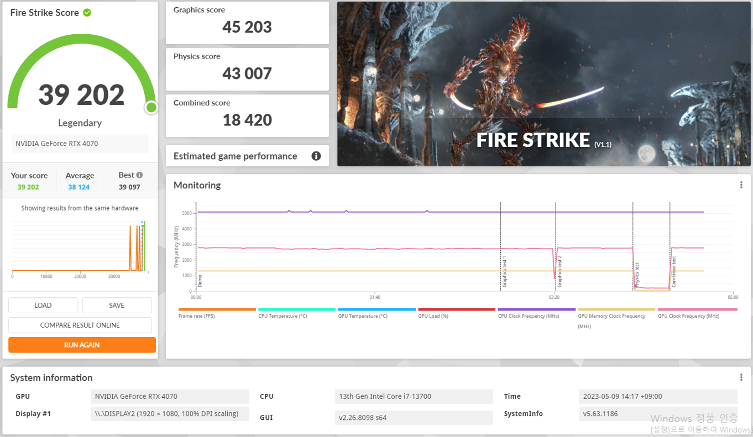The image size is (753, 437).
Task: Click the Best score value 39 097
Action: (x=129, y=187)
